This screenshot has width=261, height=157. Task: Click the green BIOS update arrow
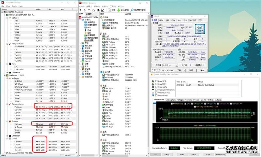(118, 10)
